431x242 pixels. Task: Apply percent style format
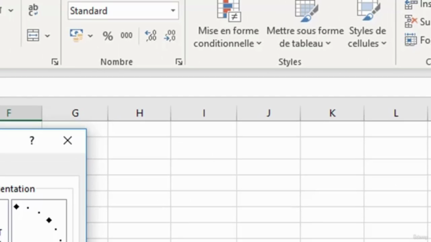[108, 36]
